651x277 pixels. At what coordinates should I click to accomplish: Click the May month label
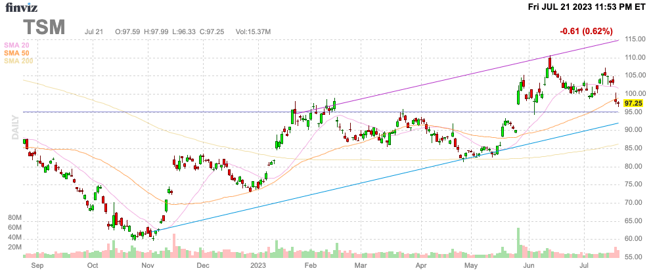click(x=470, y=265)
